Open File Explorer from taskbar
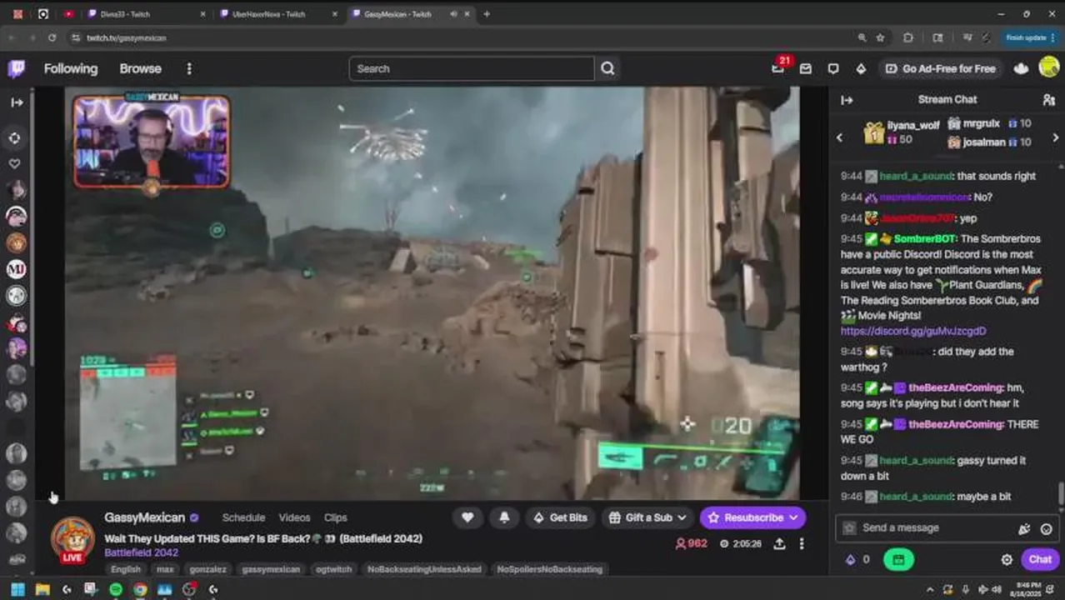 [42, 589]
